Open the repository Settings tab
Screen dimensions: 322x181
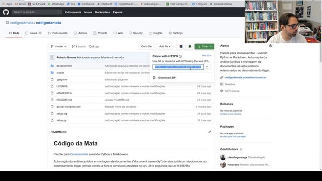coord(176,33)
